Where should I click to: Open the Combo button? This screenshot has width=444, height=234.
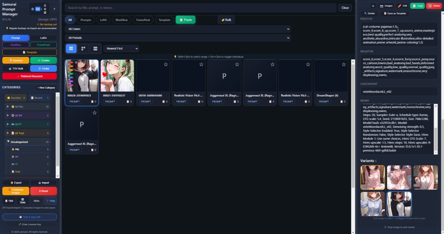tap(43, 60)
